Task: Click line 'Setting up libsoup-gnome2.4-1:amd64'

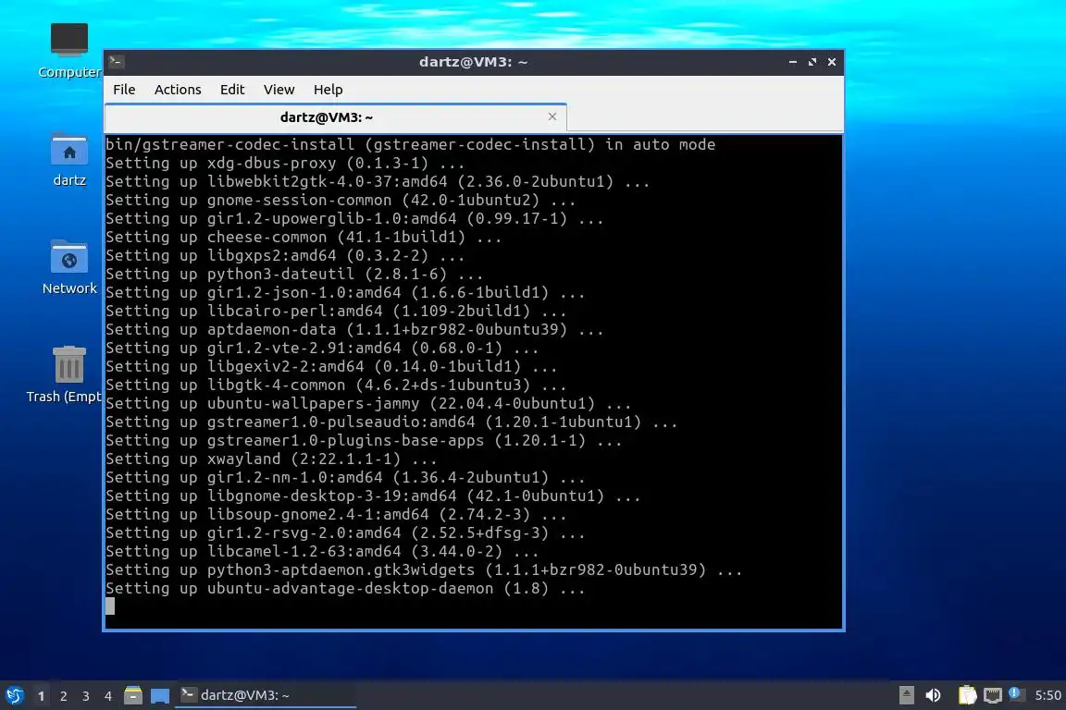Action: pyautogui.click(x=336, y=515)
